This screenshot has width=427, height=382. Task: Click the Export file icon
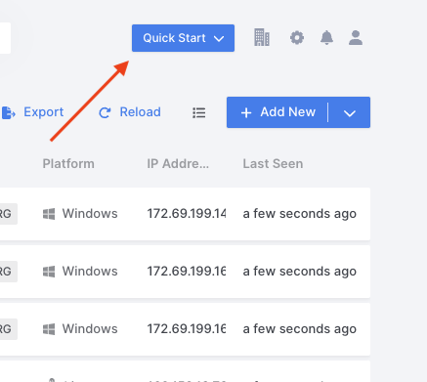8,112
